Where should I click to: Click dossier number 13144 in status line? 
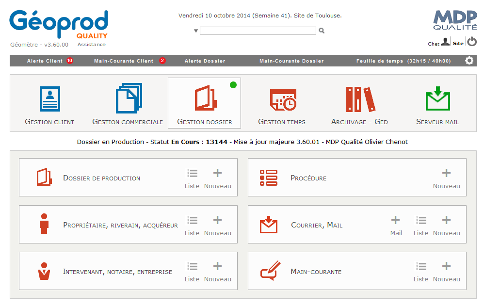point(216,142)
